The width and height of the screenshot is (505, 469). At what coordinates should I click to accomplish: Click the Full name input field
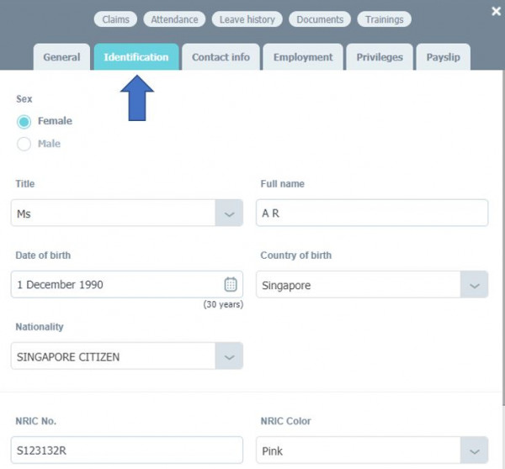(x=371, y=213)
